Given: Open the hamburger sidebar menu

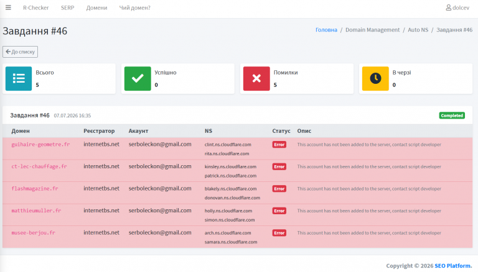Looking at the screenshot, I should tap(8, 7).
